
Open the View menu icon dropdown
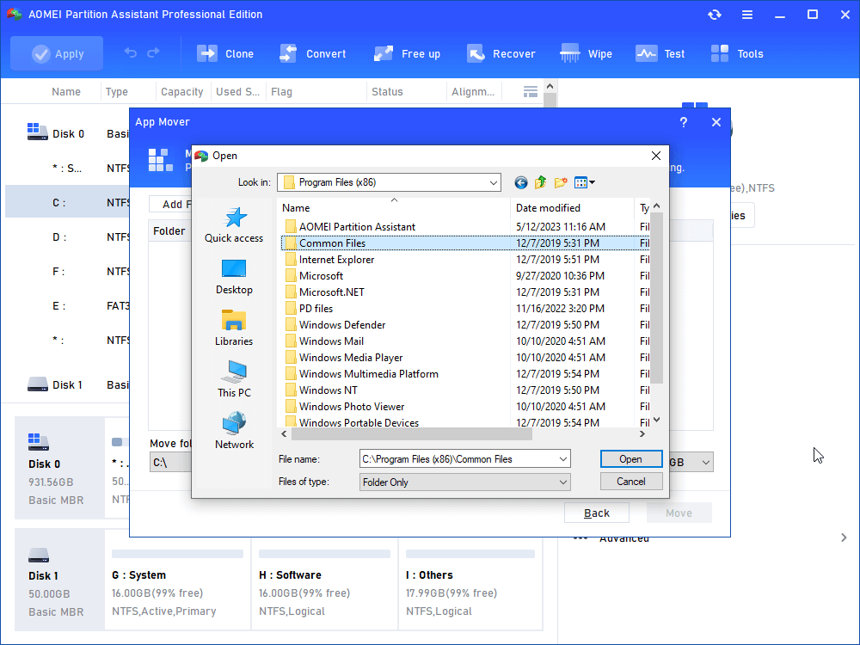[584, 182]
